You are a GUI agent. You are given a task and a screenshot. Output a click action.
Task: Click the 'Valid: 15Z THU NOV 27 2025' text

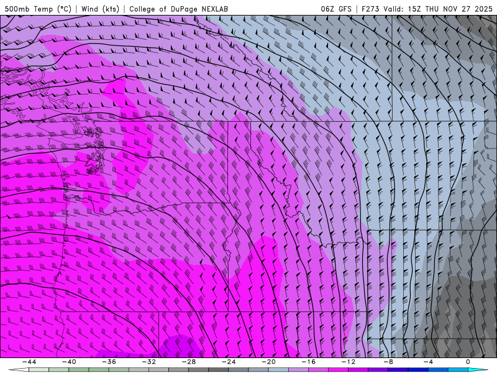tap(438, 9)
